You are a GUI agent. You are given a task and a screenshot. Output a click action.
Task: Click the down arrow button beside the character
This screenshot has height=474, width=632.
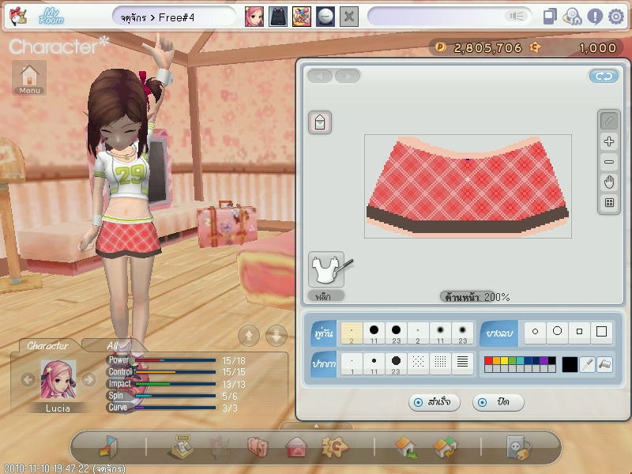coord(276,335)
